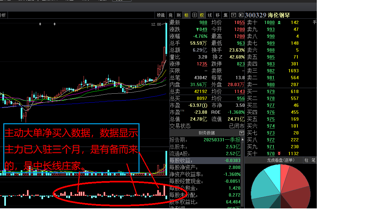Click the 市盈 info circle icon
379x213 pixels.
(205, 106)
